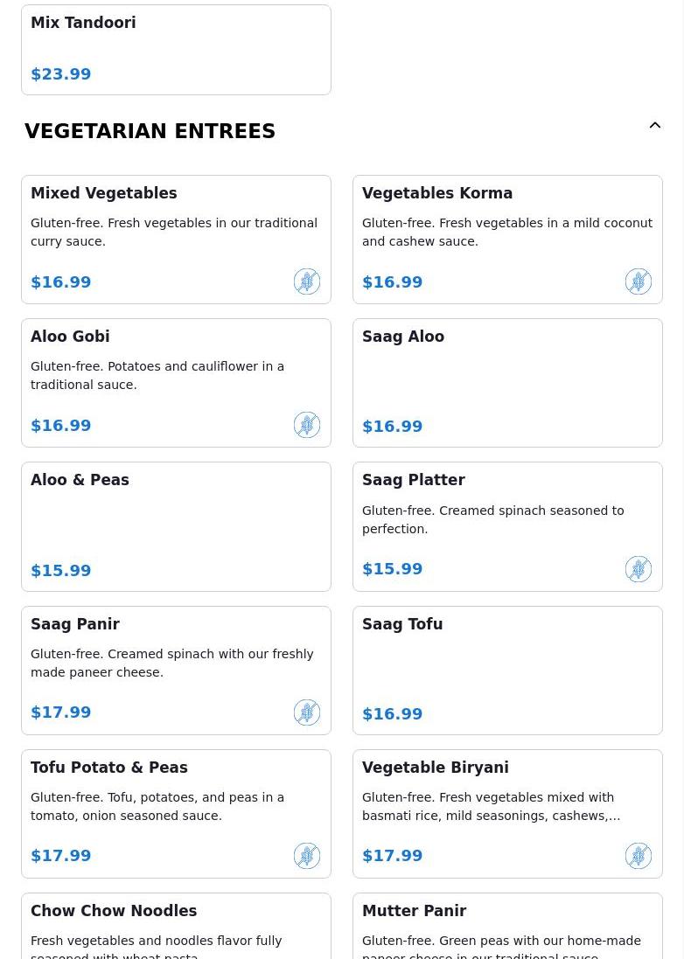Click gluten-free icon on Tofu Potato & Peas

click(307, 856)
